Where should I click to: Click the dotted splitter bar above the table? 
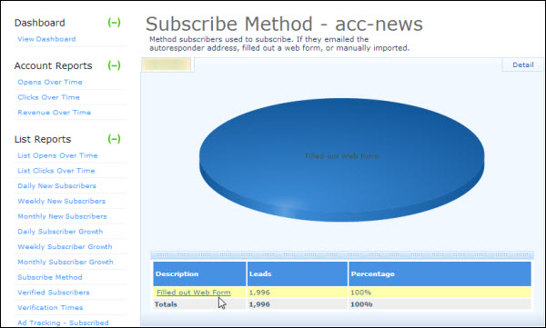342,255
